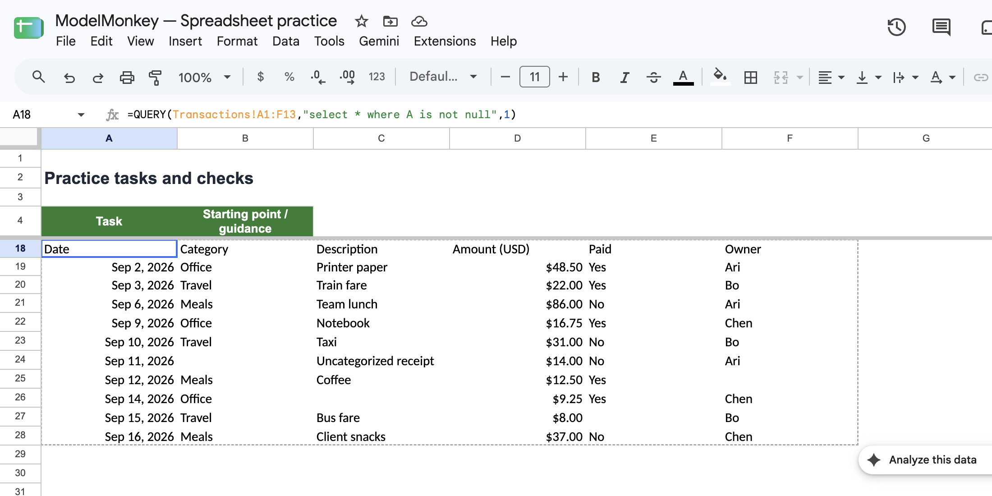Screen dimensions: 992x496
Task: Increase decimal places
Action: pos(347,77)
